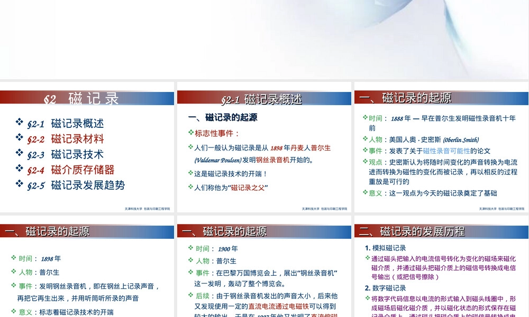Click the name (Valdemar Poulsen)
529x317 pixels.
218,161
